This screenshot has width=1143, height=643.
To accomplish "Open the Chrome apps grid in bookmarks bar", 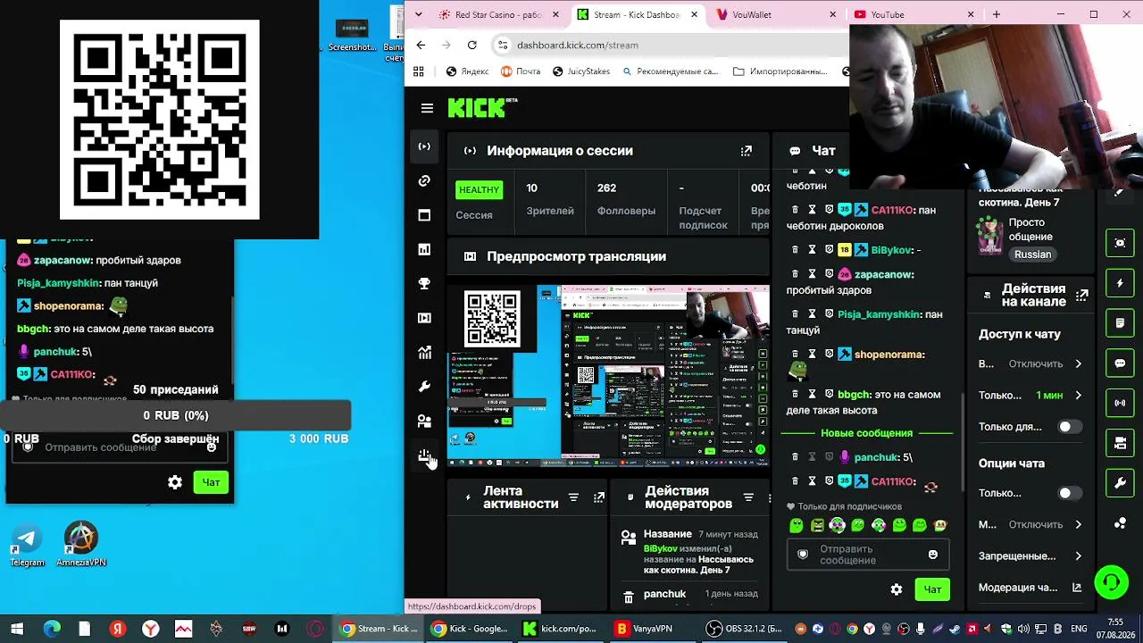I will 418,71.
